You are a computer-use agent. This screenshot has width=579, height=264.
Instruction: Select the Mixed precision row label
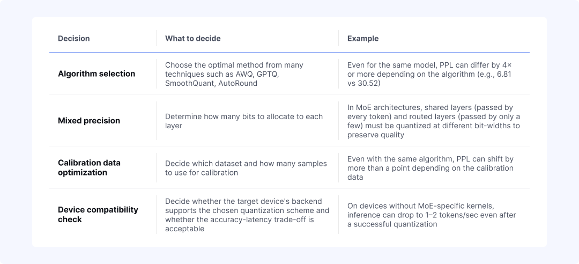point(89,121)
